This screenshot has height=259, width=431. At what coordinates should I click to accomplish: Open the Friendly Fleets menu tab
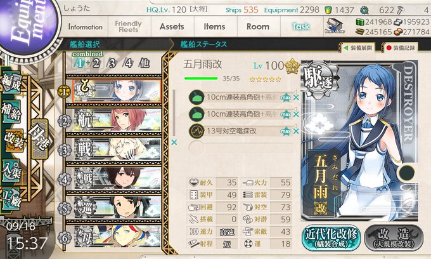tap(128, 27)
